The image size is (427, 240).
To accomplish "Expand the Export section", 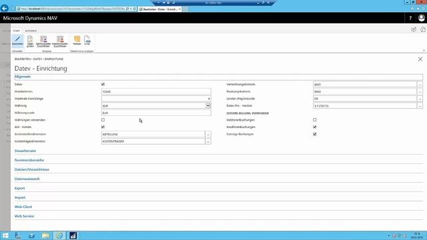I will tap(19, 188).
